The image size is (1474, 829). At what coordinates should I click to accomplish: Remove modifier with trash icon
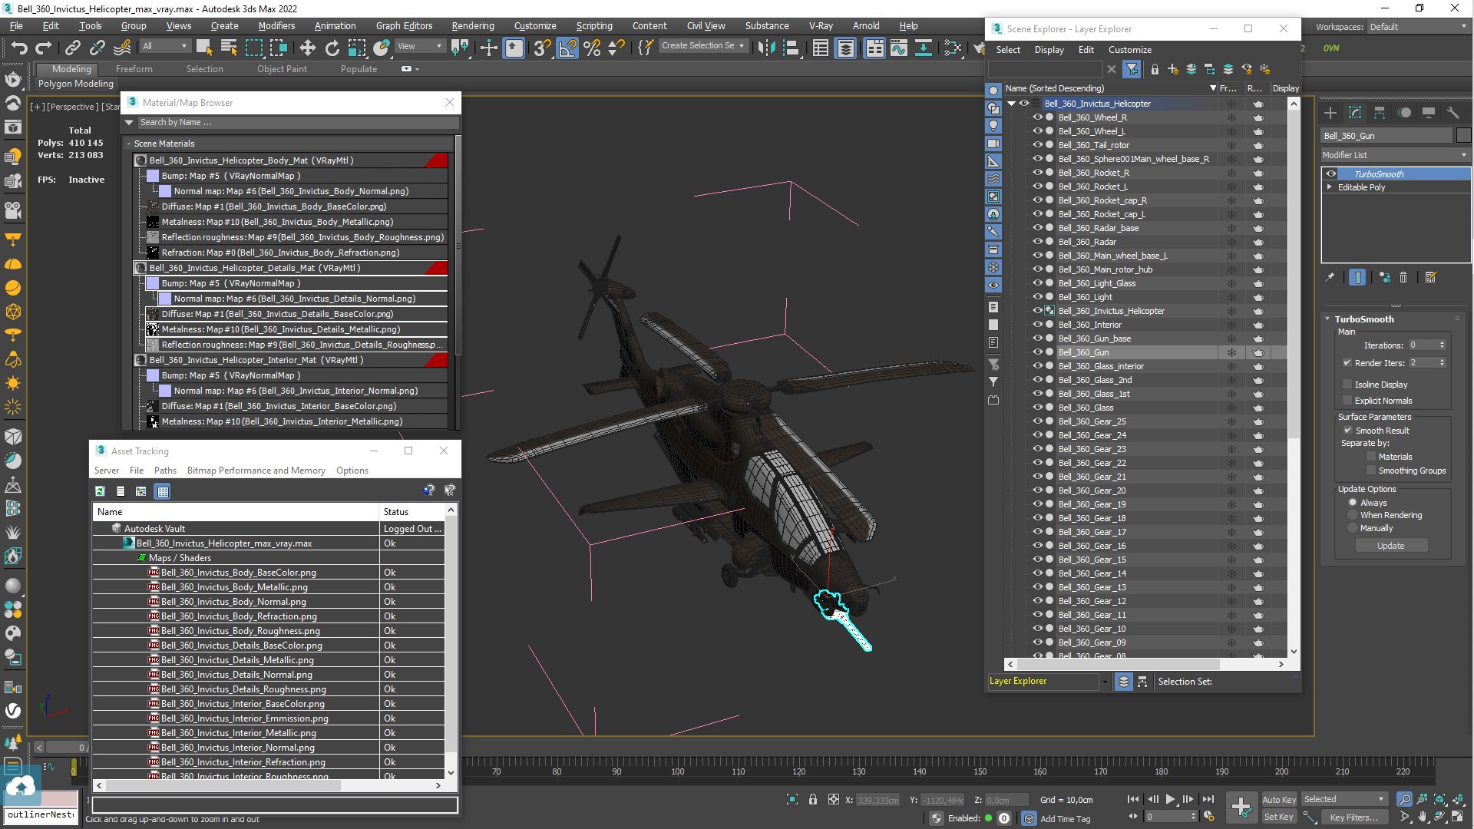pyautogui.click(x=1403, y=278)
